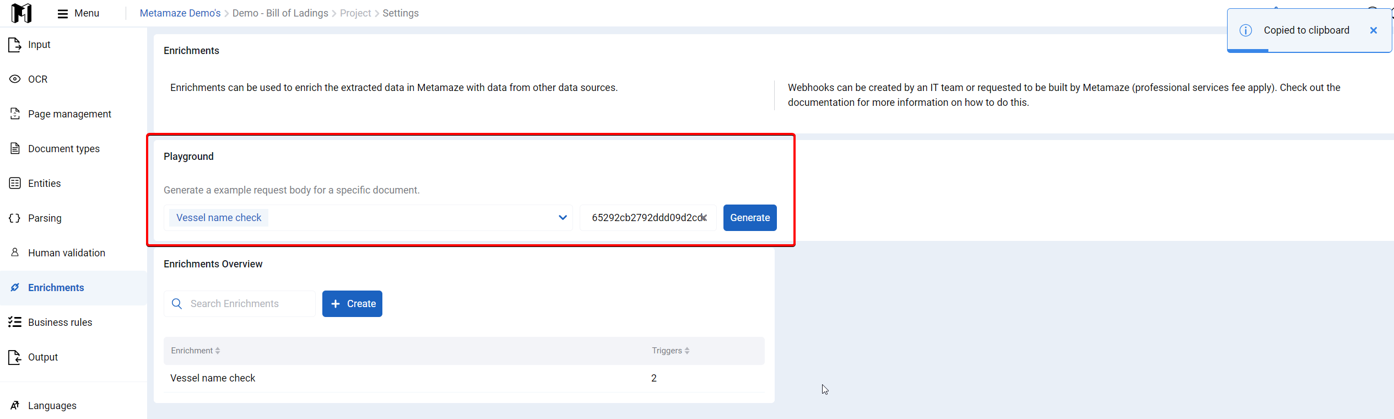Click the Create enrichment button
The image size is (1394, 419).
coord(352,304)
